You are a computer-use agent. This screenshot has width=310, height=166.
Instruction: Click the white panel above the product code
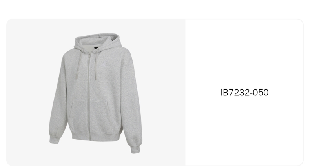pos(244,53)
